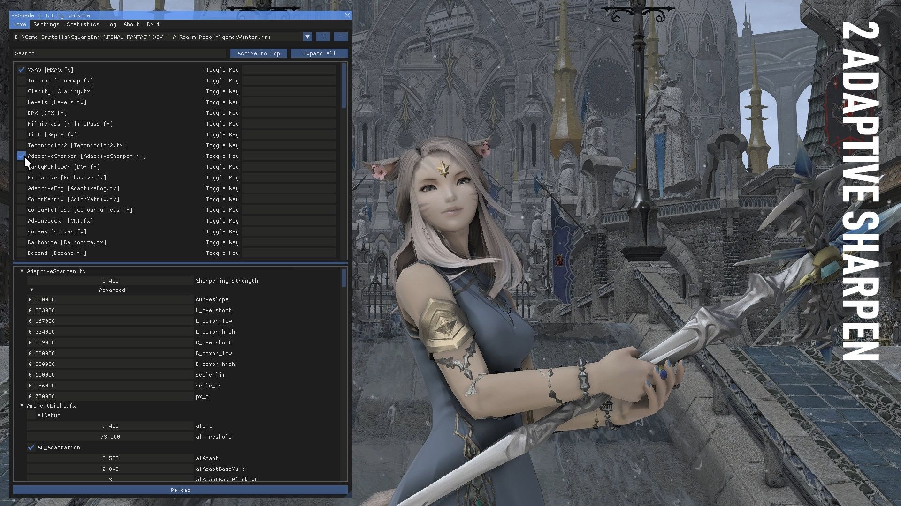Switch to the Home tab
The image size is (901, 506).
click(x=20, y=24)
